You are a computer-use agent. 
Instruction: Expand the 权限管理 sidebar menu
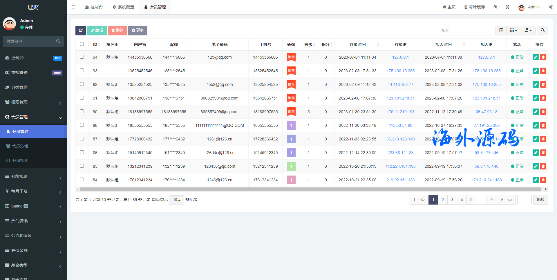33,102
